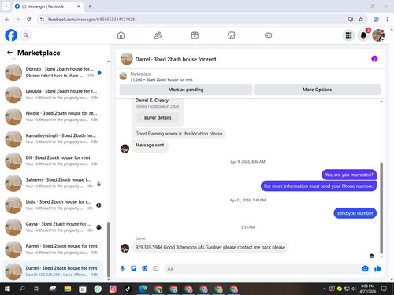Open the Ramel conversation
Image resolution: width=394 pixels, height=295 pixels.
point(53,249)
